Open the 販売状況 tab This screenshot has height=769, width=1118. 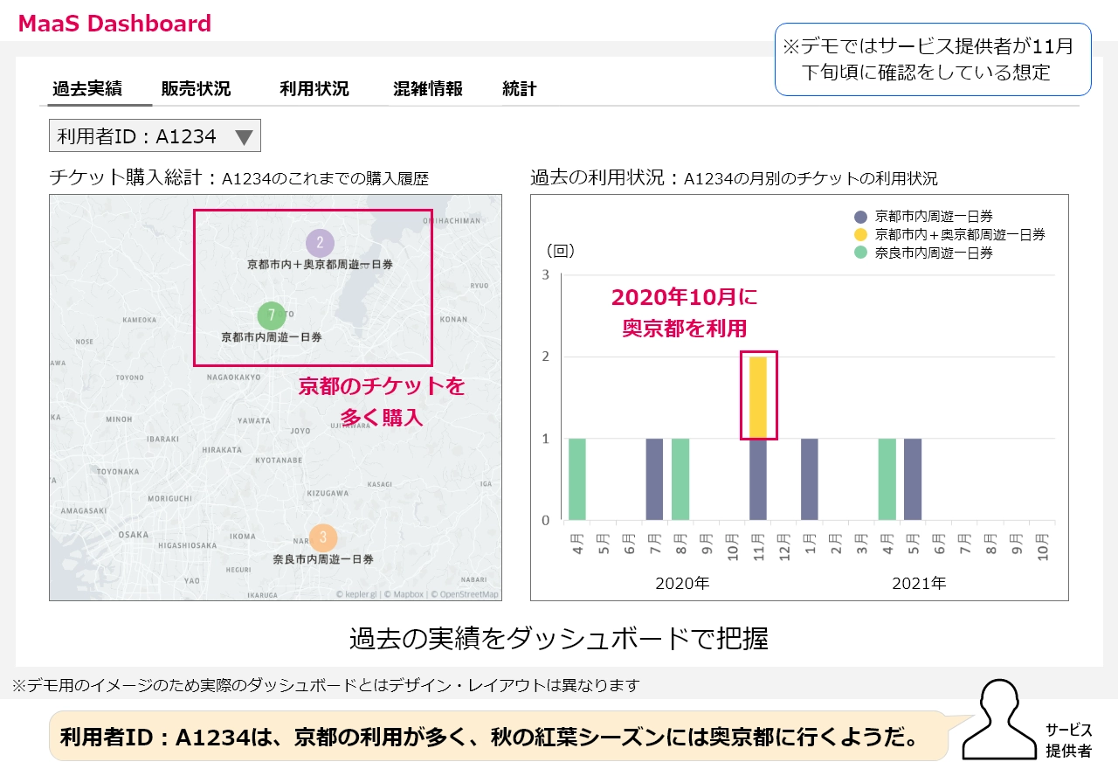(x=196, y=89)
